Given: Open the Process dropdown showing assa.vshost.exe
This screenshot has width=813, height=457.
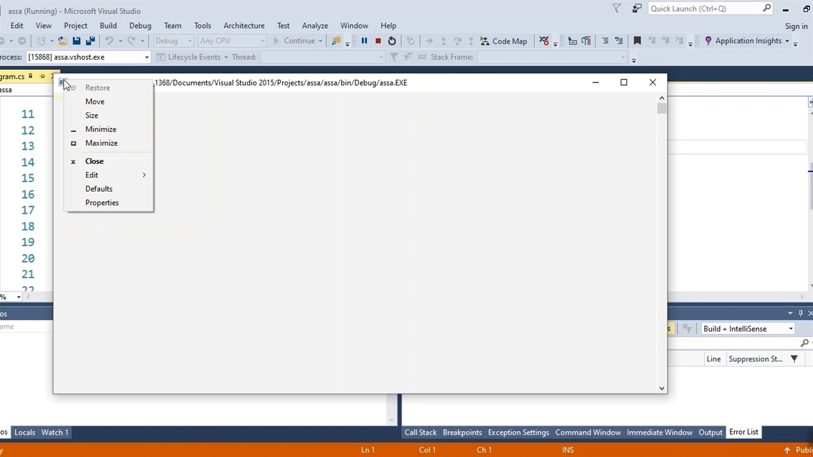Looking at the screenshot, I should (147, 57).
